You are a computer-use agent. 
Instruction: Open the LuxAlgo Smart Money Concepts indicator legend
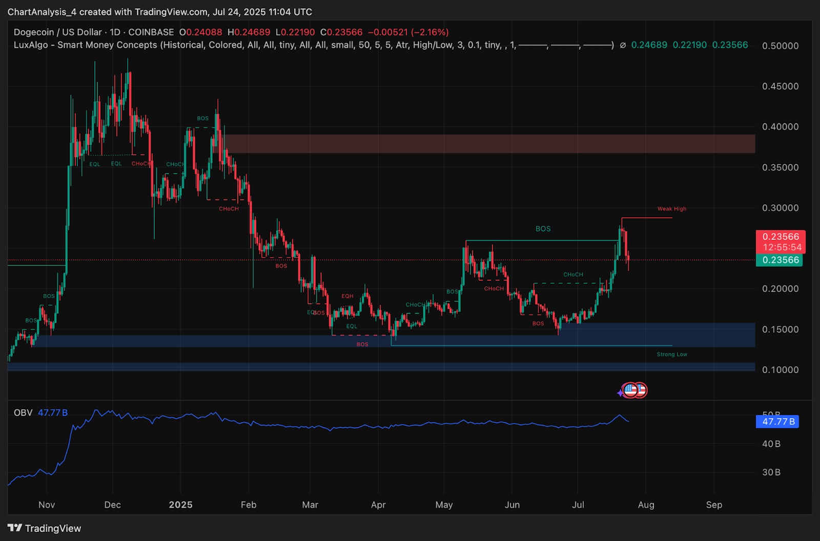coord(314,45)
